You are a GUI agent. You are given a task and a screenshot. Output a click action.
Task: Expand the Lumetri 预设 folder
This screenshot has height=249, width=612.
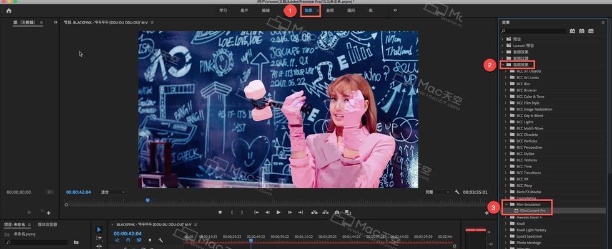pyautogui.click(x=503, y=45)
